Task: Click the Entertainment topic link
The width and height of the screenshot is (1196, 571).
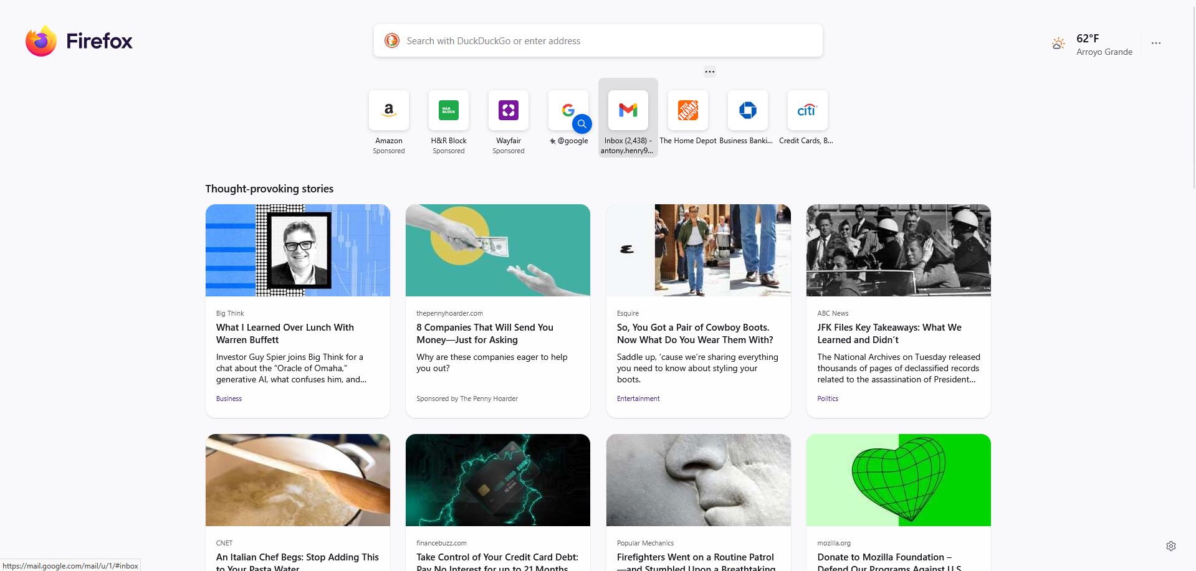Action: 638,399
